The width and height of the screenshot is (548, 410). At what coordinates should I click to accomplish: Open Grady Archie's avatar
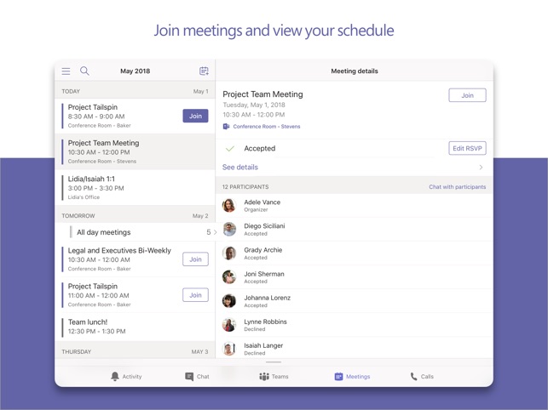click(229, 253)
